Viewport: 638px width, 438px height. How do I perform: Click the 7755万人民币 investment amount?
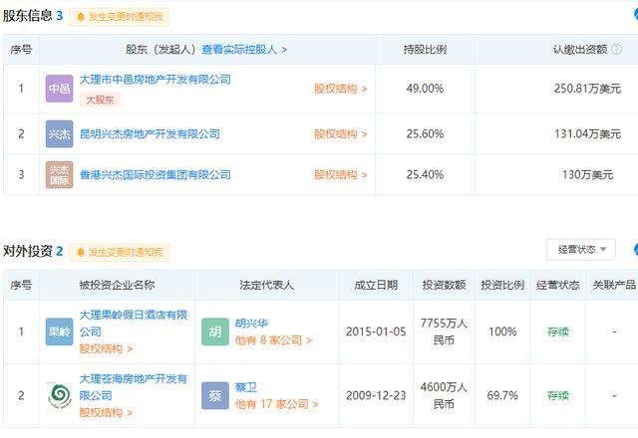[444, 331]
